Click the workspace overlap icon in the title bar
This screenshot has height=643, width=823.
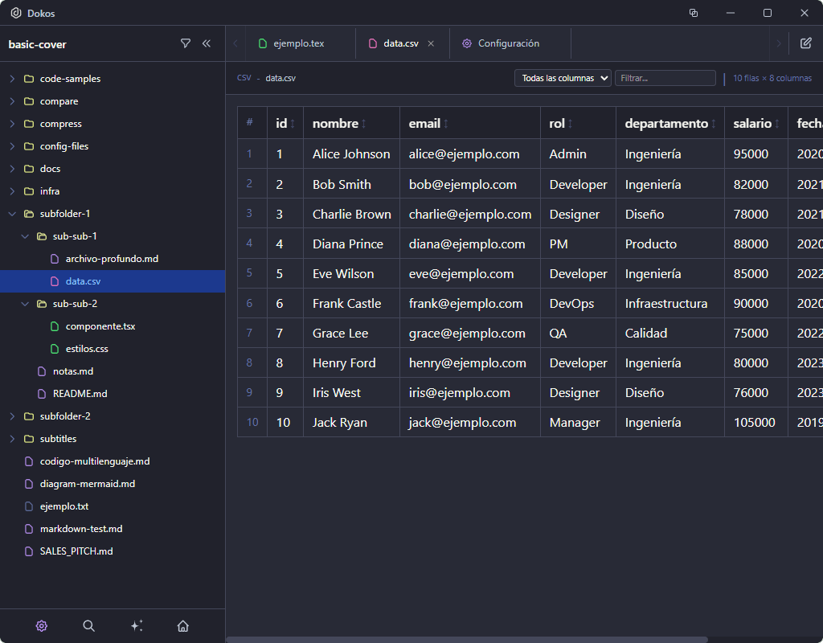click(693, 13)
